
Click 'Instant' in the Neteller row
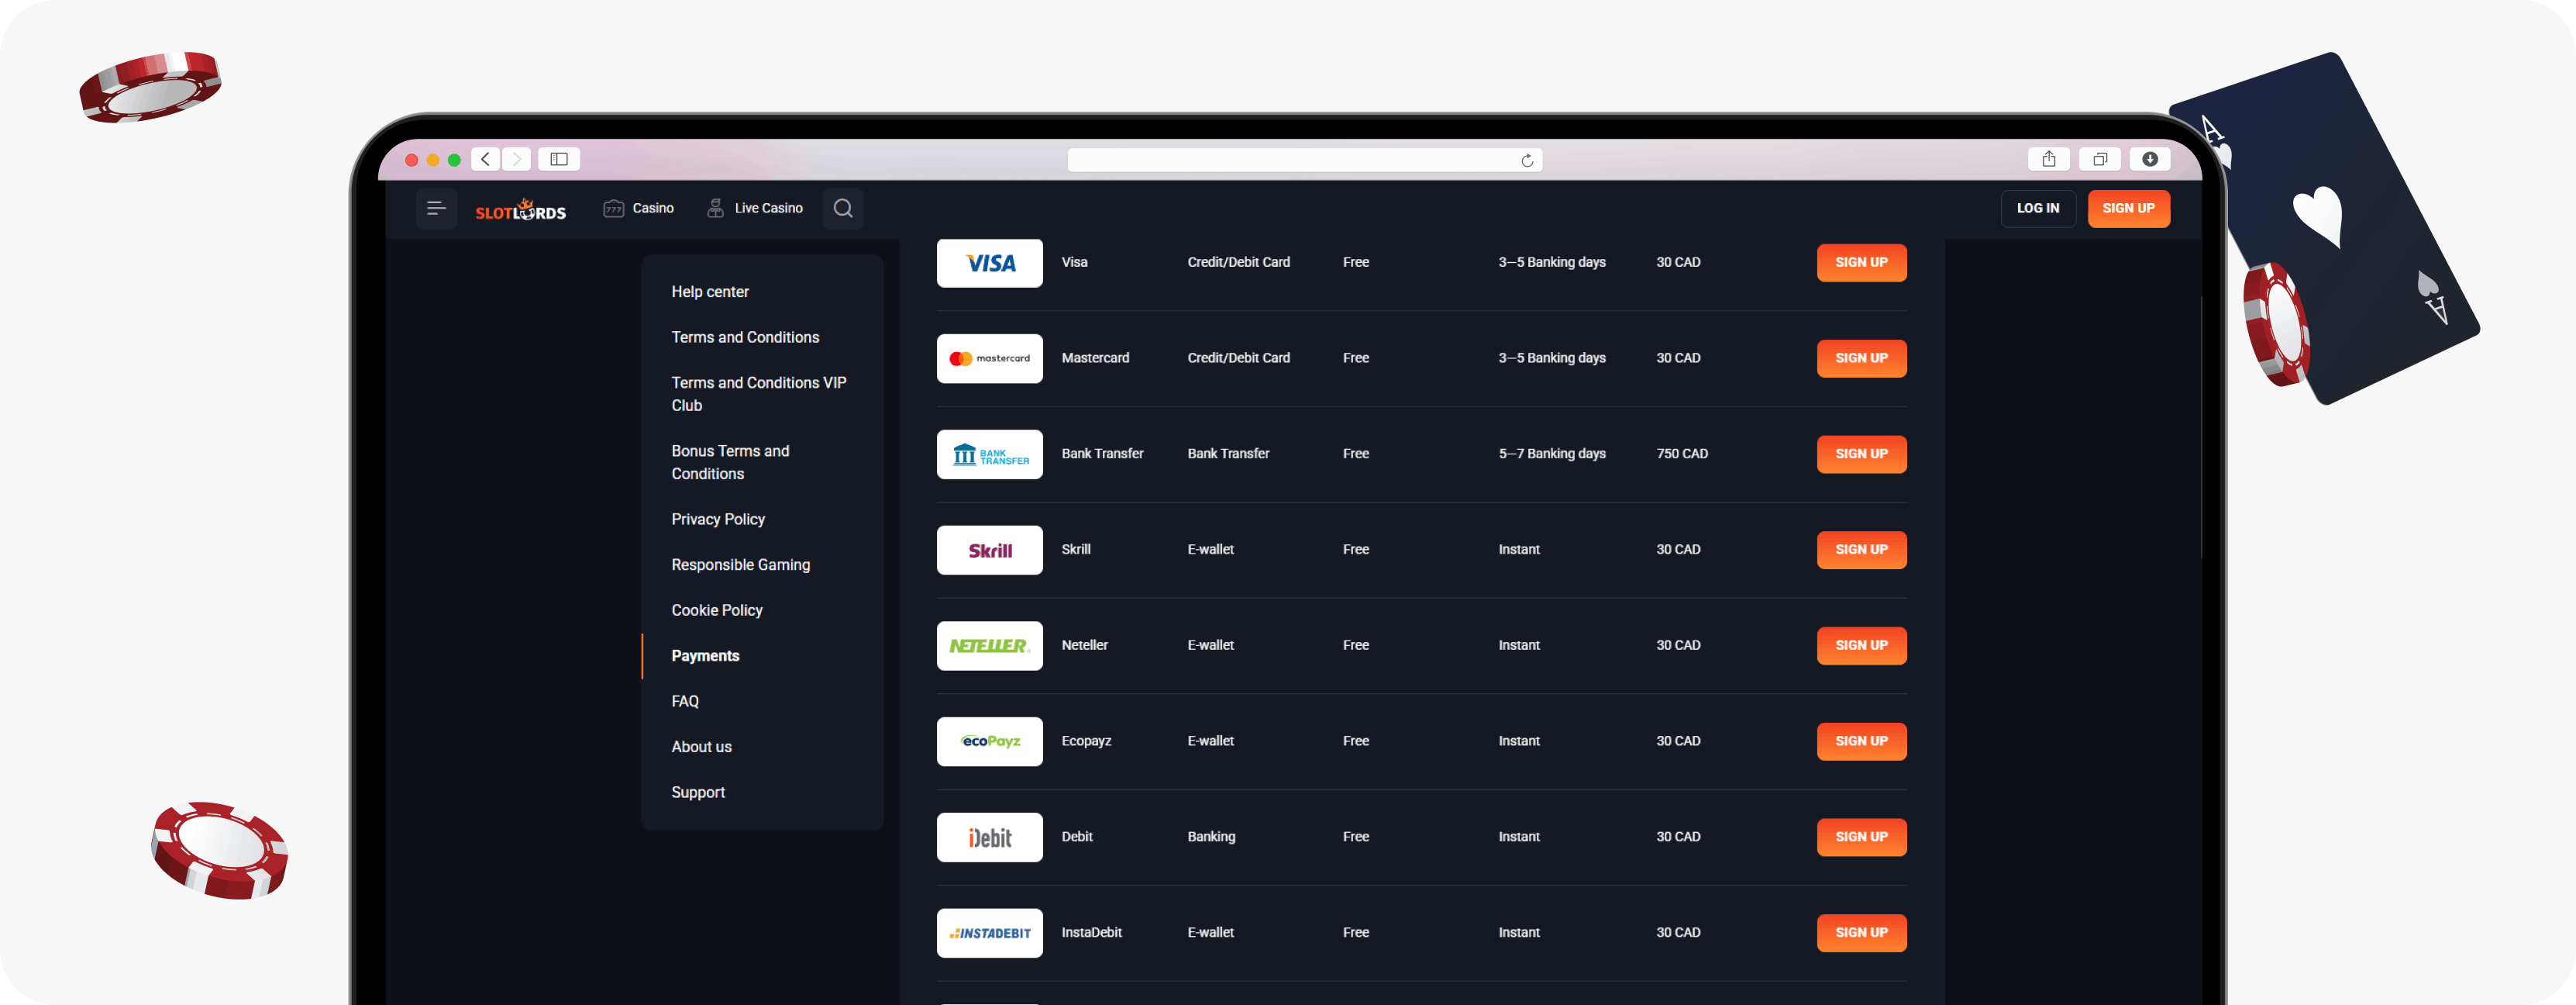(x=1519, y=646)
